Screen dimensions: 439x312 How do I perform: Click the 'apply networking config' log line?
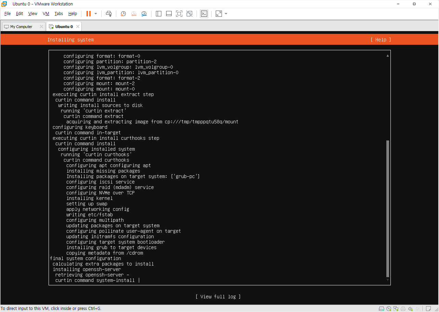98,209
